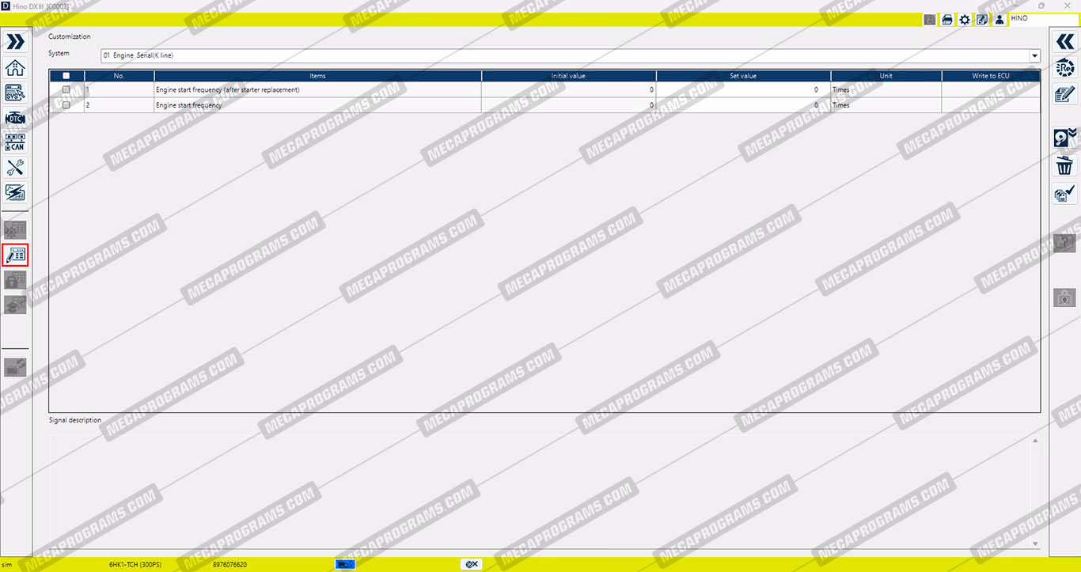Click the 'Set value' column header
This screenshot has height=572, width=1081.
[x=742, y=76]
